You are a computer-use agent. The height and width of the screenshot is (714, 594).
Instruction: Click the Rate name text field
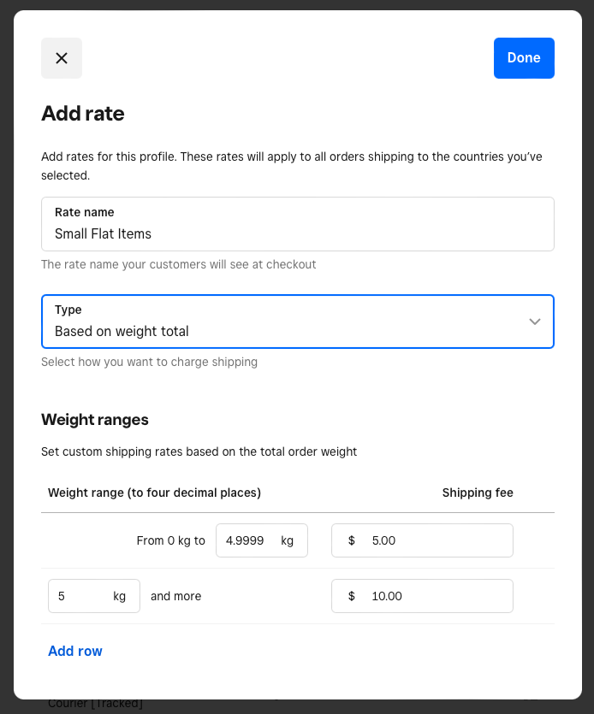tap(297, 233)
